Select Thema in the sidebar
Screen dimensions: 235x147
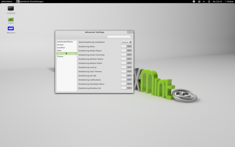(67, 56)
